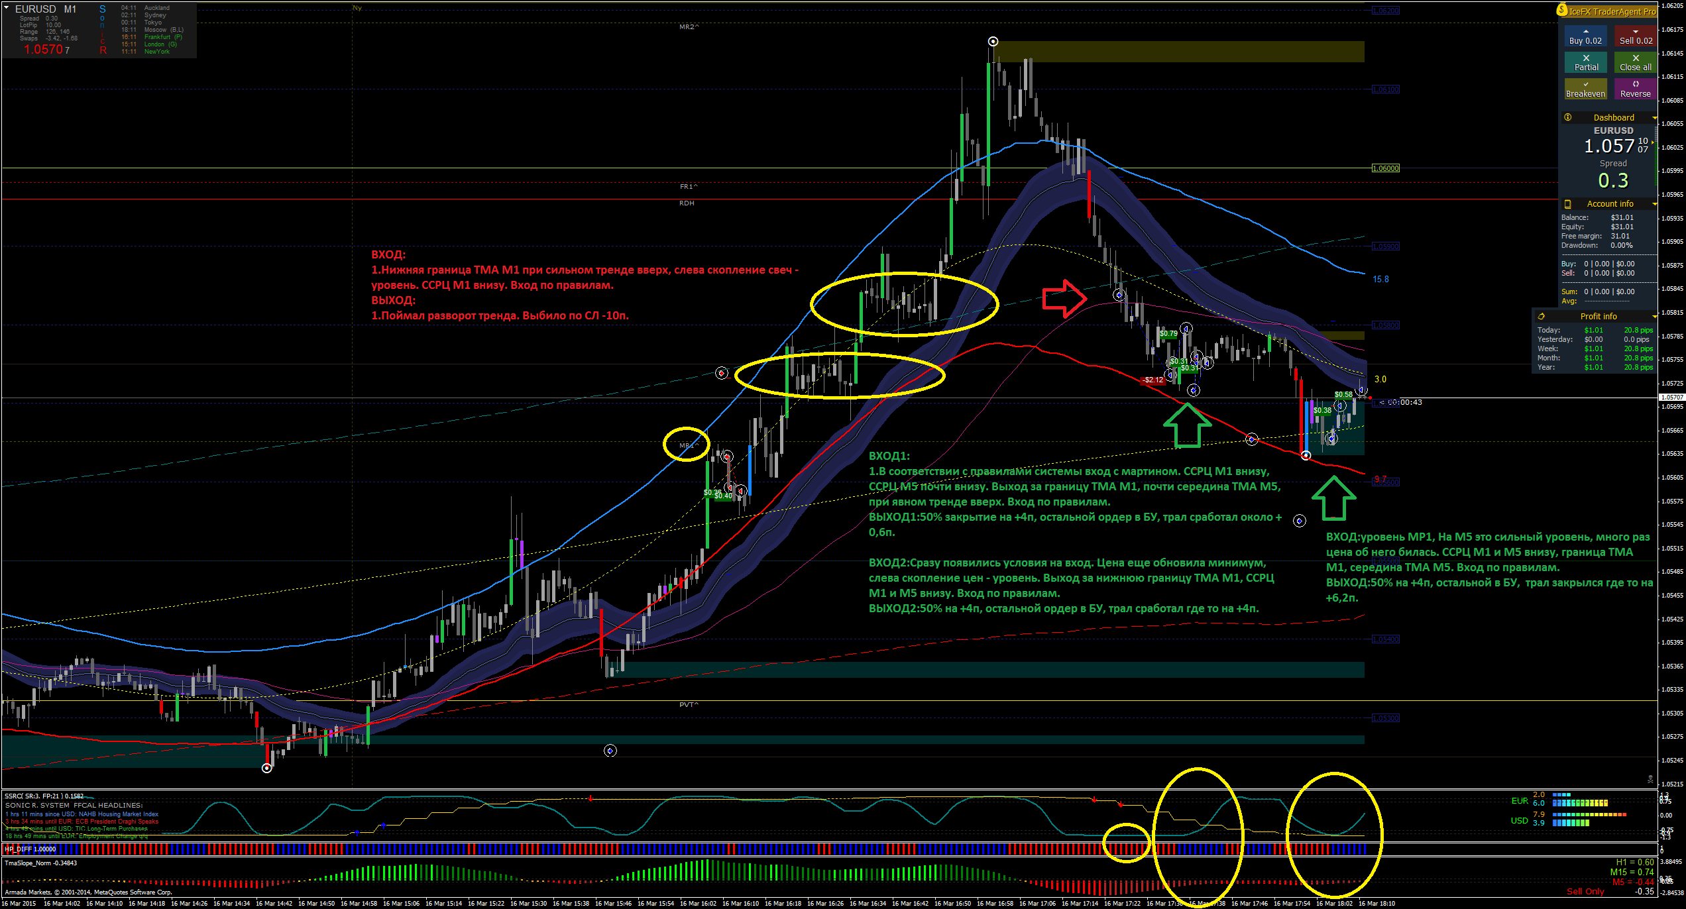The width and height of the screenshot is (1686, 909).
Task: Click the $0.38 profit trade label
Action: (x=1322, y=411)
